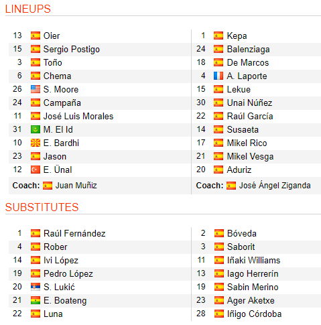321x325 pixels.
Task: Click the Ghana flag beside E. Boateng
Action: tap(36, 300)
